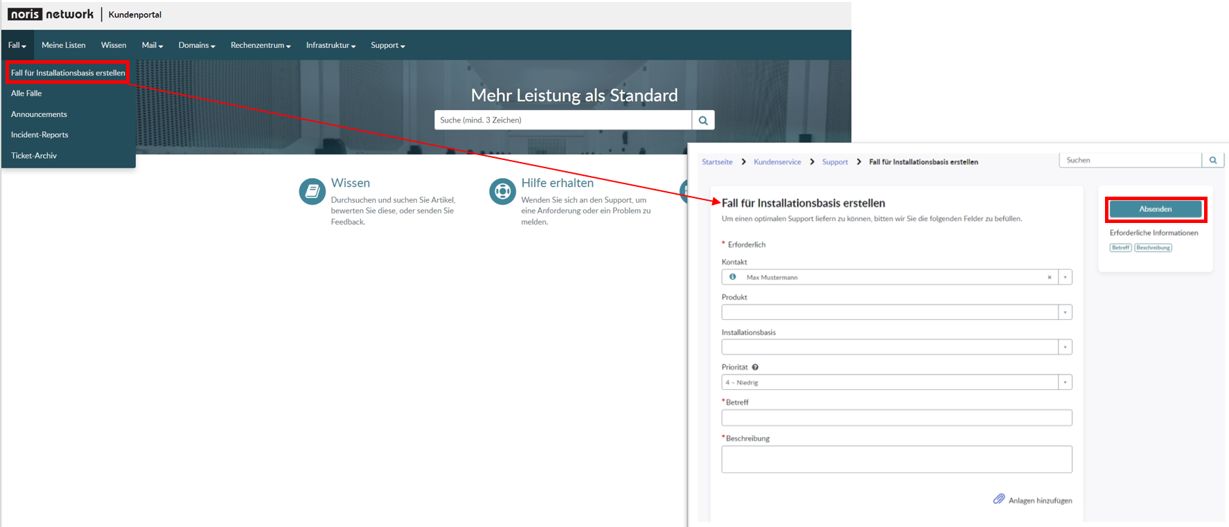Select Fall für Installationsbasis erstellen menu entry
The width and height of the screenshot is (1229, 527).
tap(68, 73)
